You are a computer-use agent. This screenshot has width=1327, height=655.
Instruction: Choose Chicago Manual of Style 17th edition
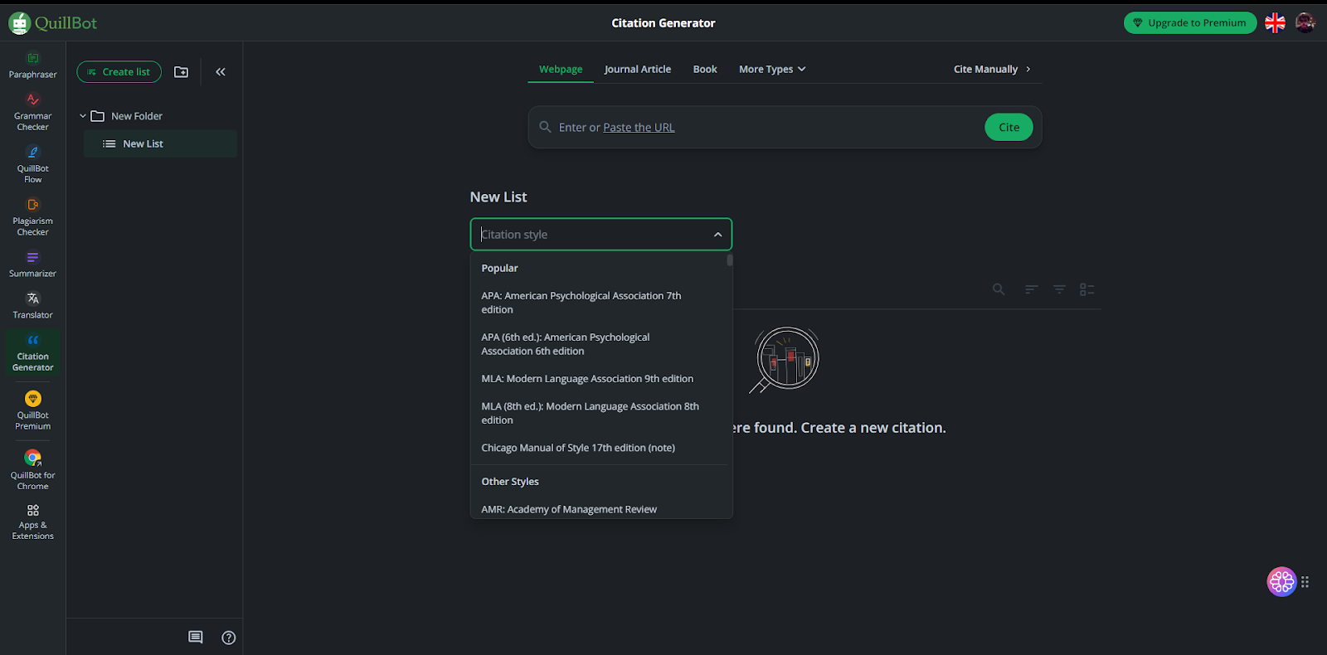[x=599, y=448]
